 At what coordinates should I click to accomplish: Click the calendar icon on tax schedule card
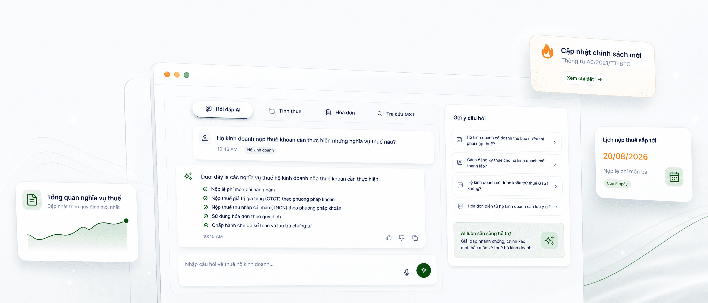[674, 177]
